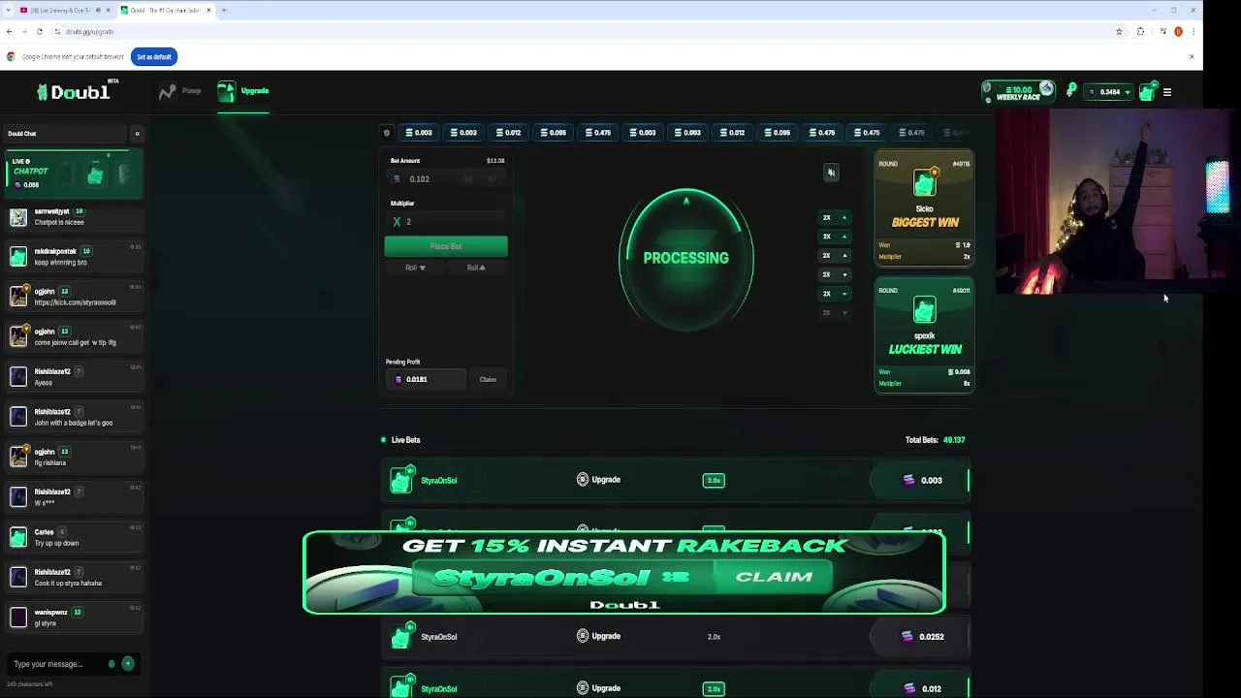Click the 2.0x badge in last 0.012 row
The image size is (1241, 698).
[714, 689]
